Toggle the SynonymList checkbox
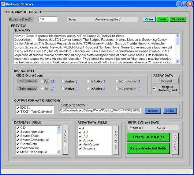This screenshot has width=194, height=175. point(18,148)
